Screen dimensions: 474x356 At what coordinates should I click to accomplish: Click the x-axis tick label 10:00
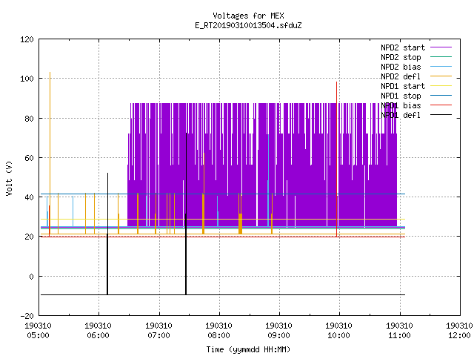coord(339,335)
